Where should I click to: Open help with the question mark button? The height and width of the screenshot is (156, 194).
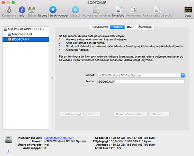click(9, 150)
